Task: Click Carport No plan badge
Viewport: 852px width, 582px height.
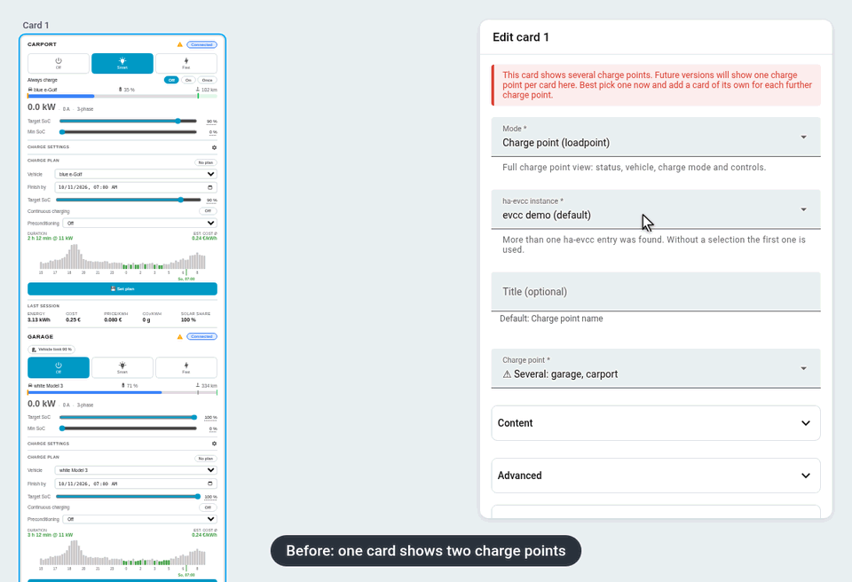Action: (206, 162)
